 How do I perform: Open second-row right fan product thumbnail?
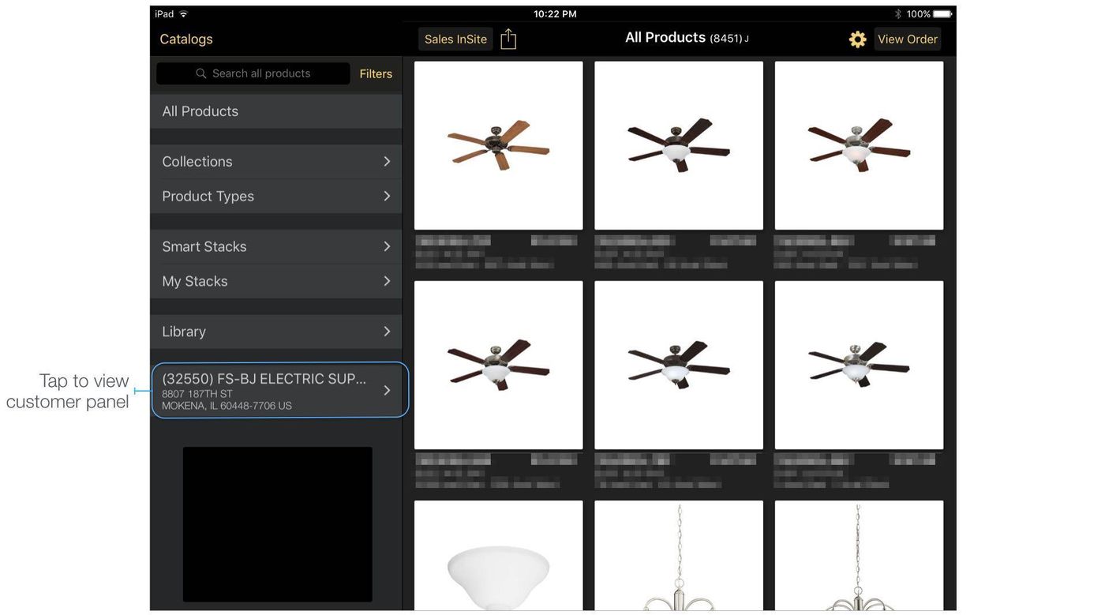(859, 365)
